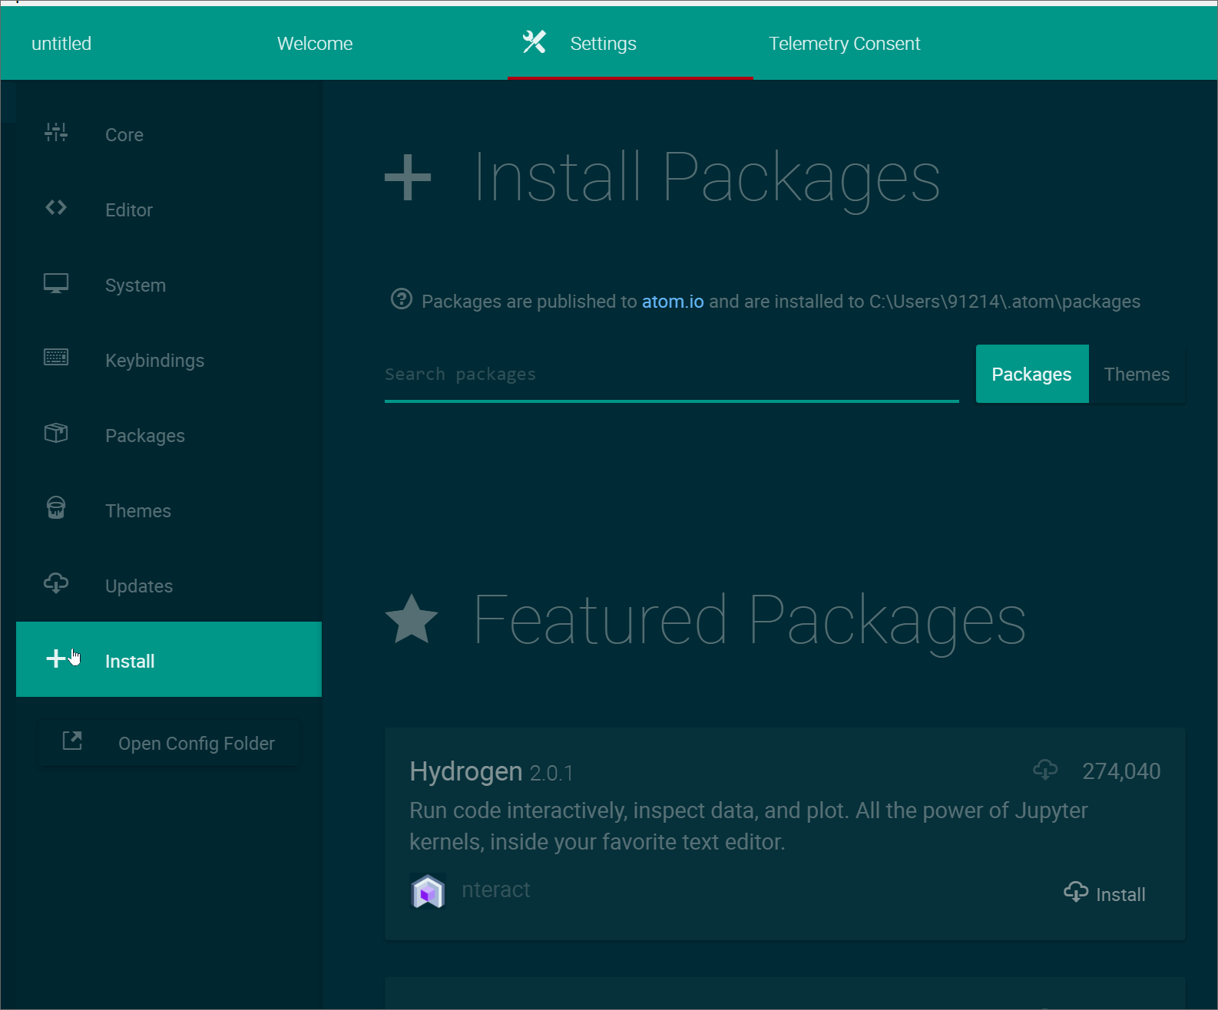Click Open Config Folder button

tap(169, 742)
